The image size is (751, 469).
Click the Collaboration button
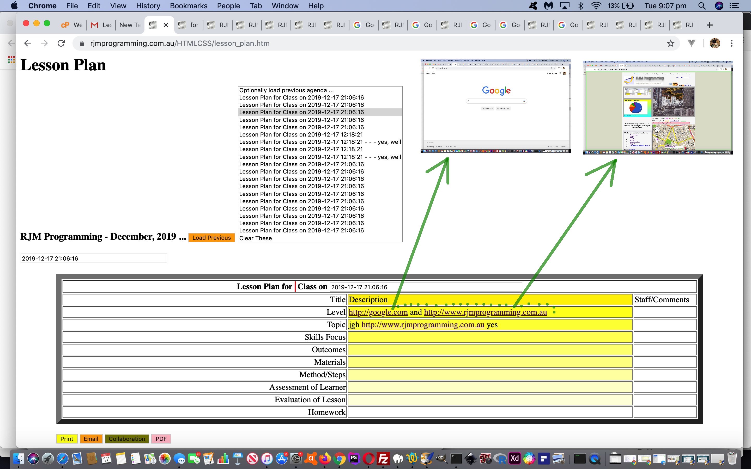(x=126, y=438)
